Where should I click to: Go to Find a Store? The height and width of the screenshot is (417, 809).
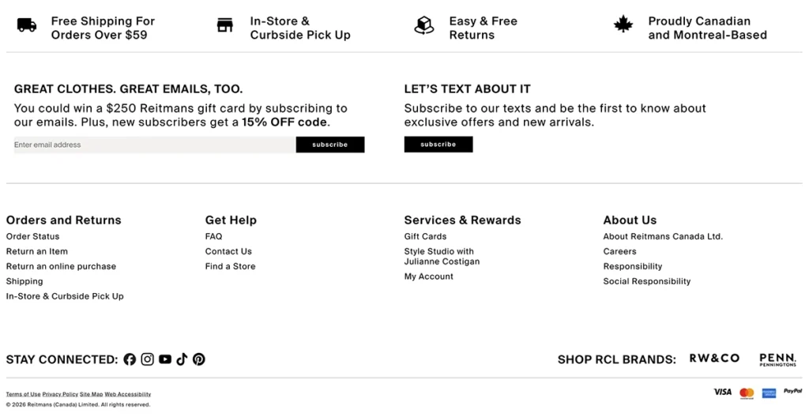(230, 266)
